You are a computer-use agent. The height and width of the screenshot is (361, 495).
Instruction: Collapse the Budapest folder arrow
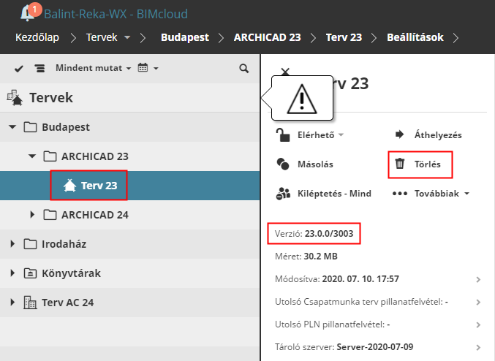pyautogui.click(x=12, y=127)
